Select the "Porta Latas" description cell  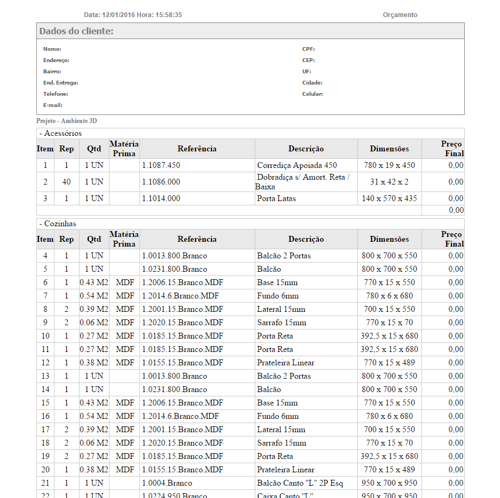[276, 198]
